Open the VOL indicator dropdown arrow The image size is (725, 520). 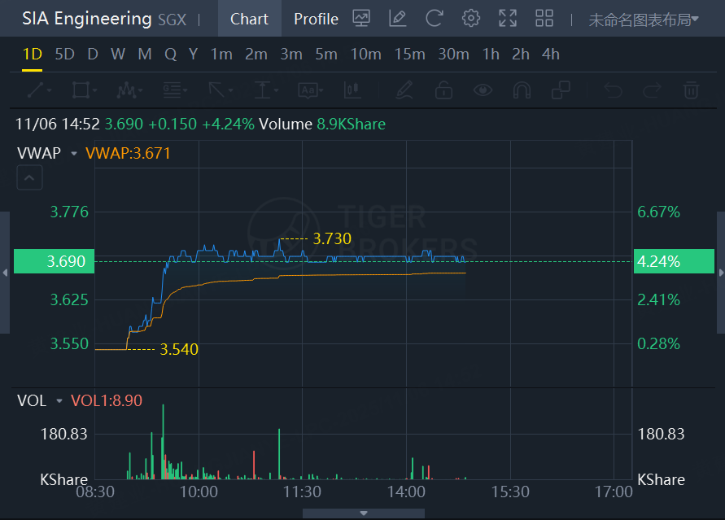coord(59,400)
